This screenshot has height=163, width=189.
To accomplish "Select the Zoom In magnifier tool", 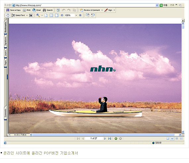I will coord(38,15).
